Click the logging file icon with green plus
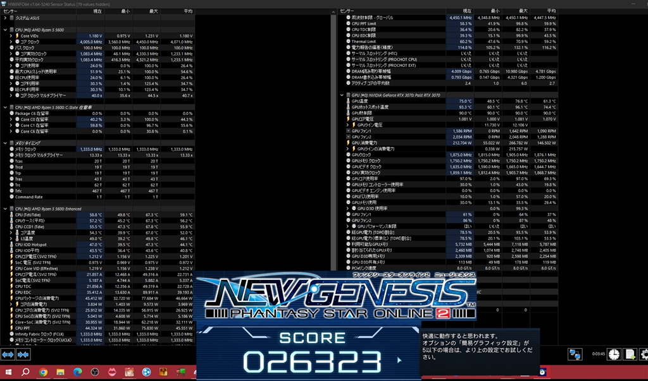The width and height of the screenshot is (648, 381). pos(630,354)
